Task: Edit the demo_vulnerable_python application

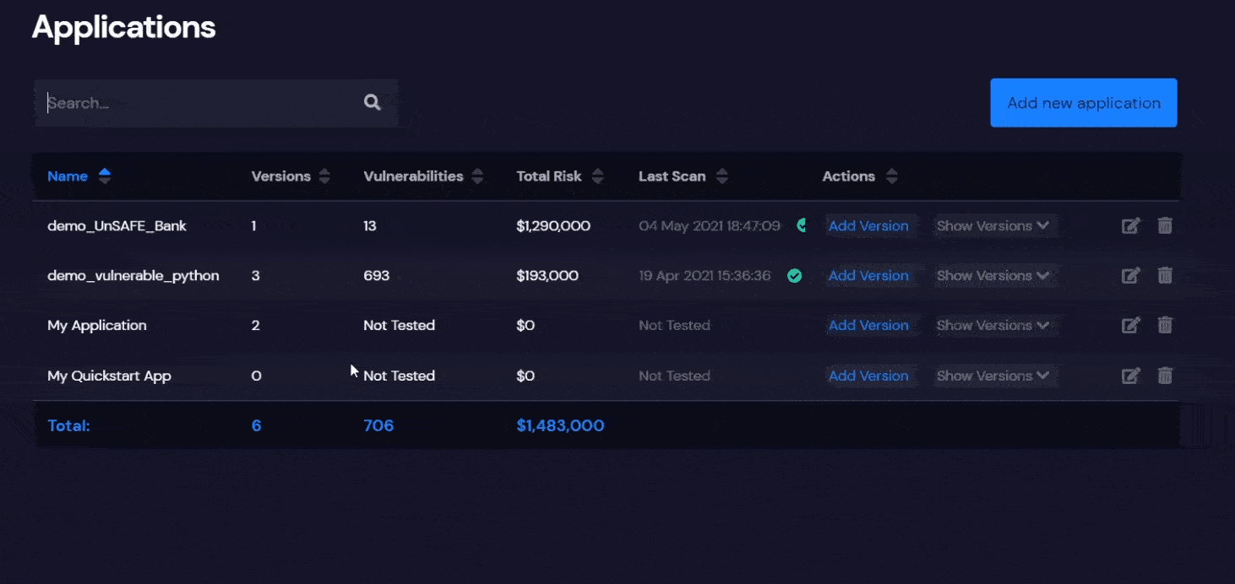Action: [1130, 276]
